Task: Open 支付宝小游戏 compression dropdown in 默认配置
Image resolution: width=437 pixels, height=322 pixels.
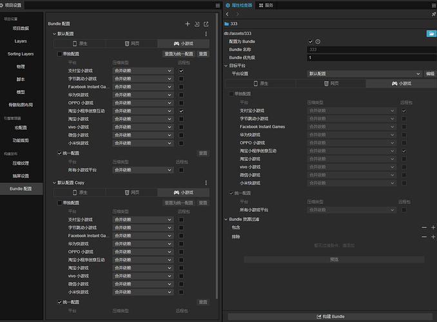Action: pos(143,71)
